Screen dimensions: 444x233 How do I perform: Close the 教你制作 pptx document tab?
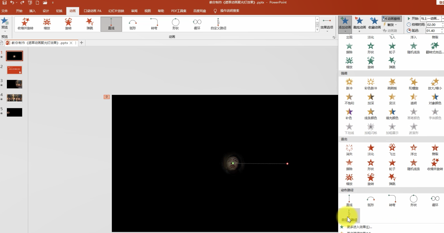[71, 43]
